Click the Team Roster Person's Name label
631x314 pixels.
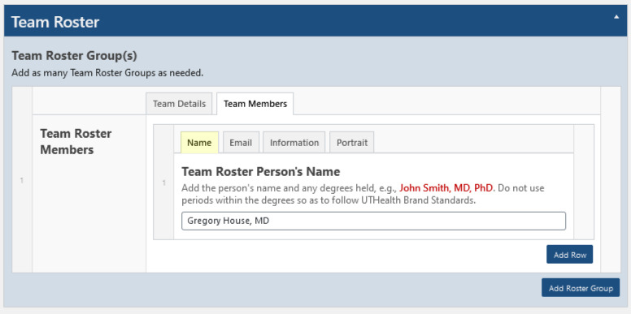tap(261, 171)
